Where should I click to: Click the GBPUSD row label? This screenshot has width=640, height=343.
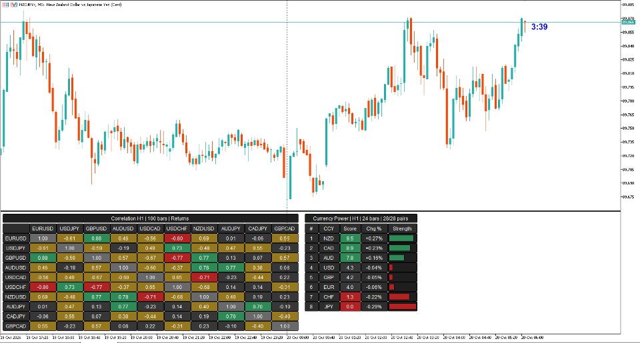(16, 258)
